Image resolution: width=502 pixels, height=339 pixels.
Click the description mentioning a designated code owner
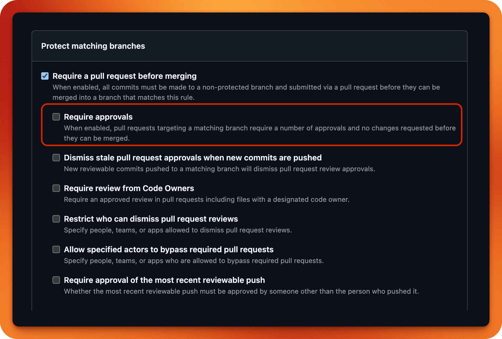coord(206,200)
